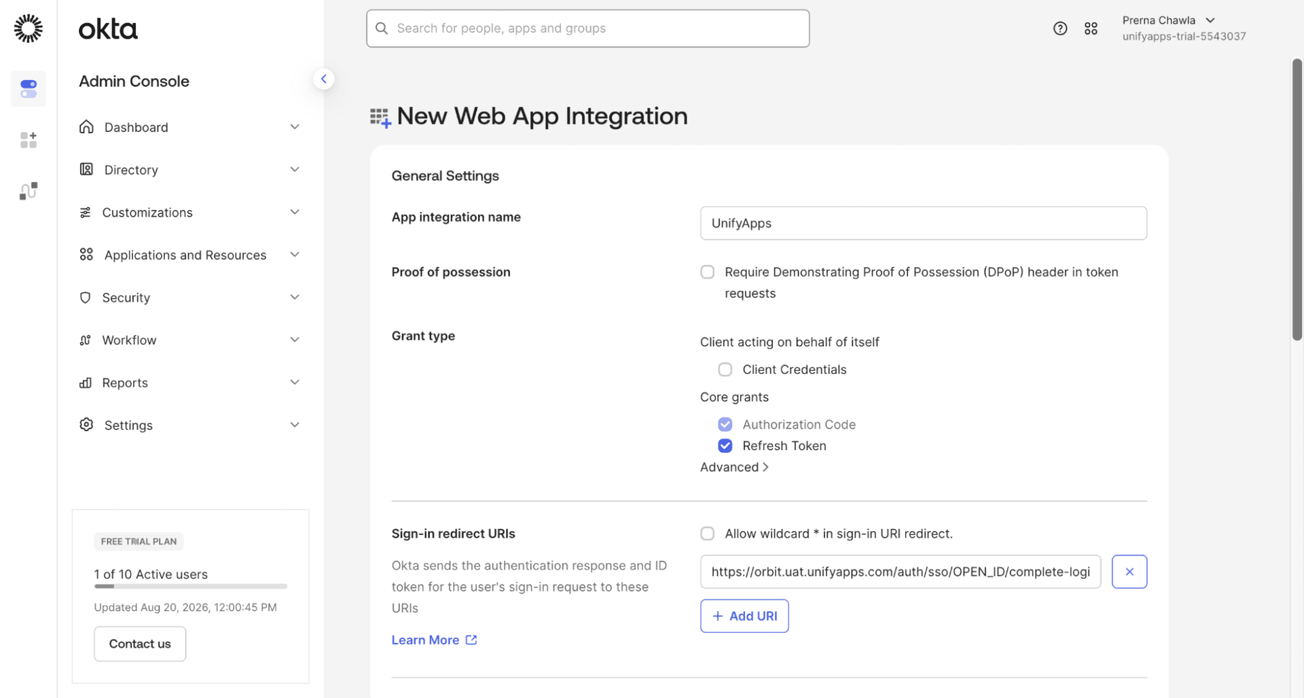Click the Settings gear icon
This screenshot has height=698, width=1304.
pos(86,425)
